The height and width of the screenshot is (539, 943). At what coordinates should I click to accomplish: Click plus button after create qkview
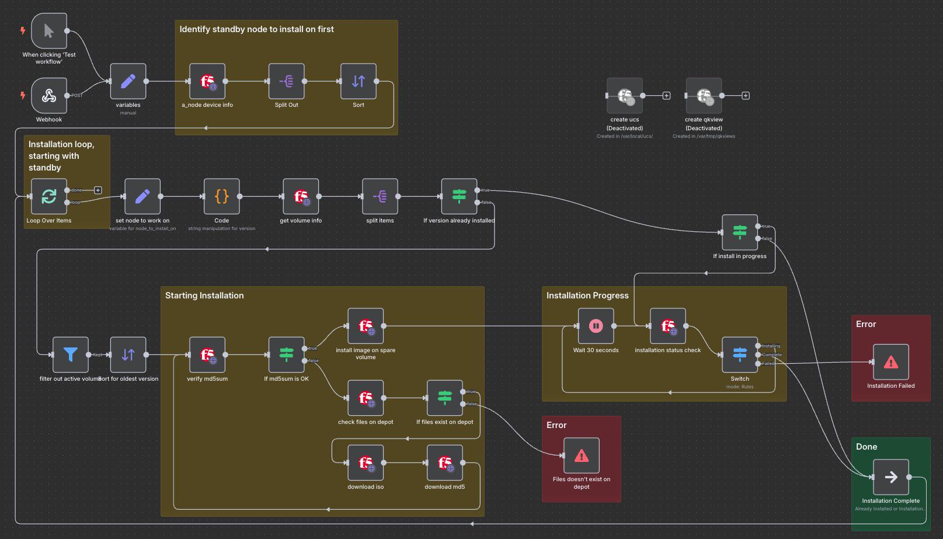coord(746,96)
